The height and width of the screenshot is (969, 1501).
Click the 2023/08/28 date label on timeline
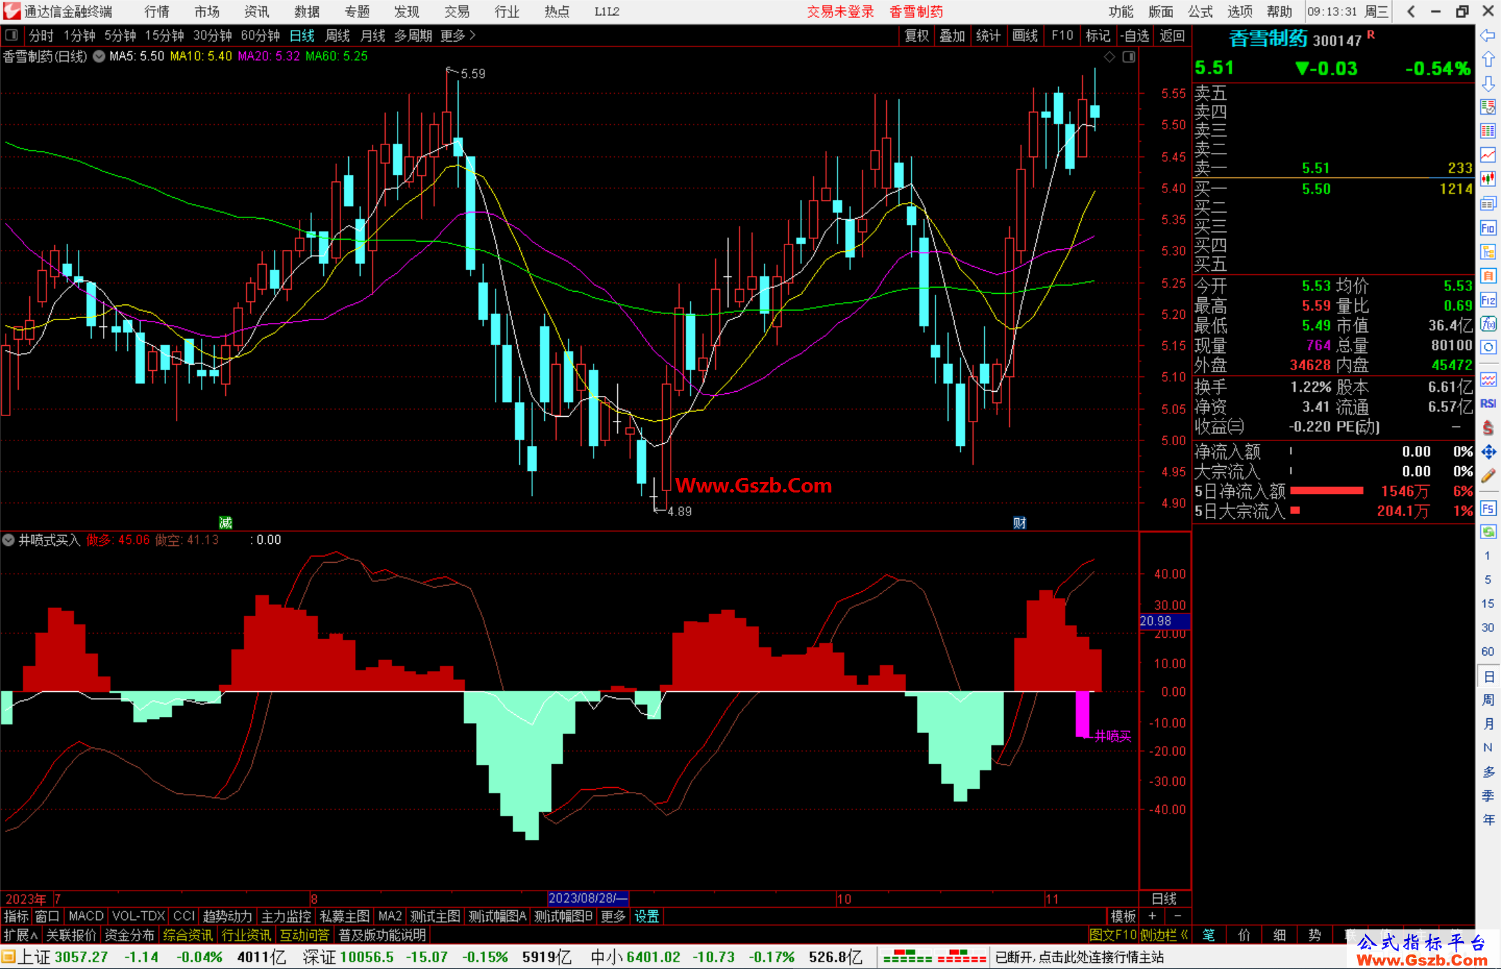588,898
